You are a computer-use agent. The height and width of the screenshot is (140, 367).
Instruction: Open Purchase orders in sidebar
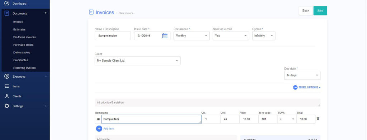coord(23,45)
